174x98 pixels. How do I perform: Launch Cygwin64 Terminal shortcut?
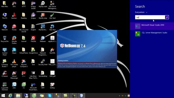pyautogui.click(x=5, y=86)
